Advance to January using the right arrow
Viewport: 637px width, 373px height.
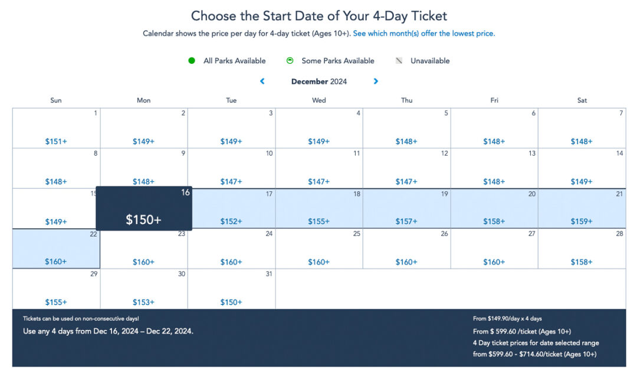376,81
